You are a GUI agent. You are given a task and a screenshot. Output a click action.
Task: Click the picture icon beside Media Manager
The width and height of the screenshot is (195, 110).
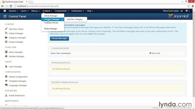[x=6, y=42]
